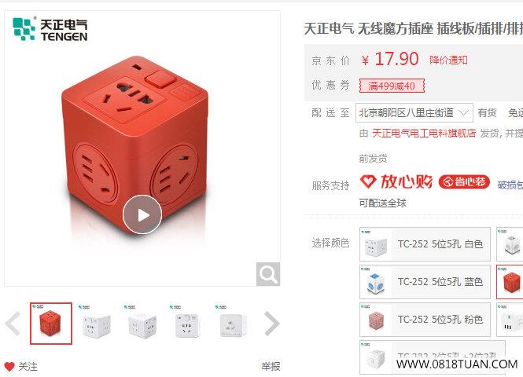Viewport: 523px width, 377px height.
Task: Choose the TC-252 5位5孔 蓝色 option
Action: click(x=425, y=282)
